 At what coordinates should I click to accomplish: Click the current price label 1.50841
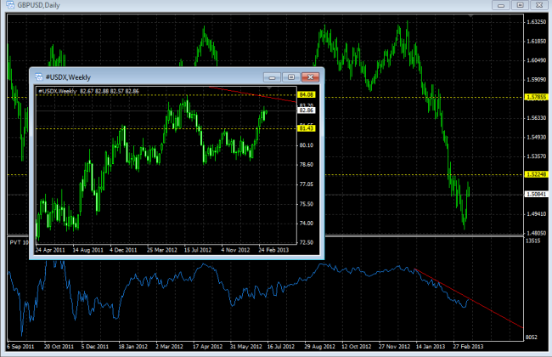[x=536, y=194]
